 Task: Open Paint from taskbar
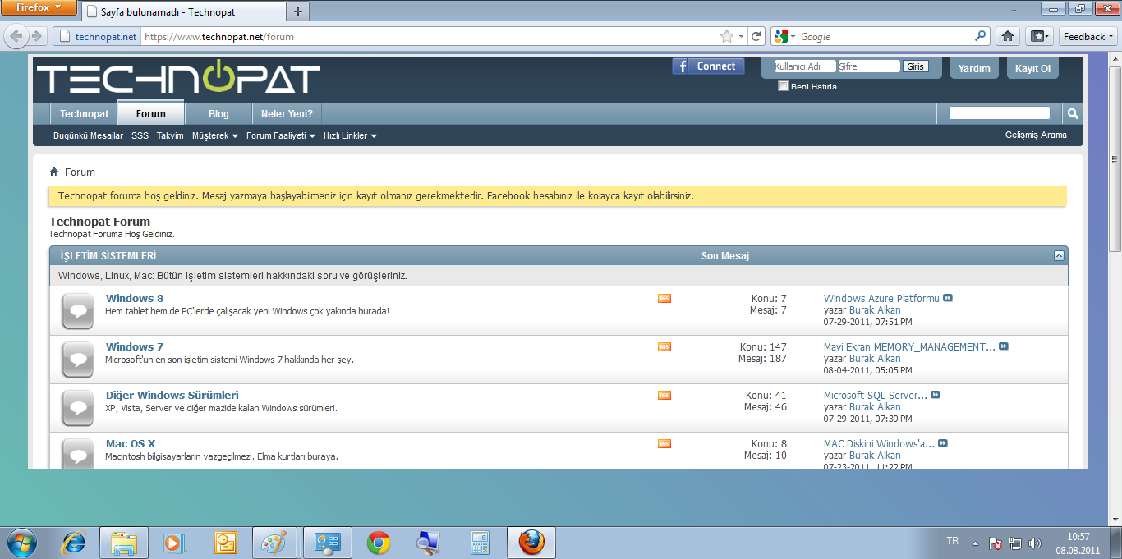tap(274, 543)
